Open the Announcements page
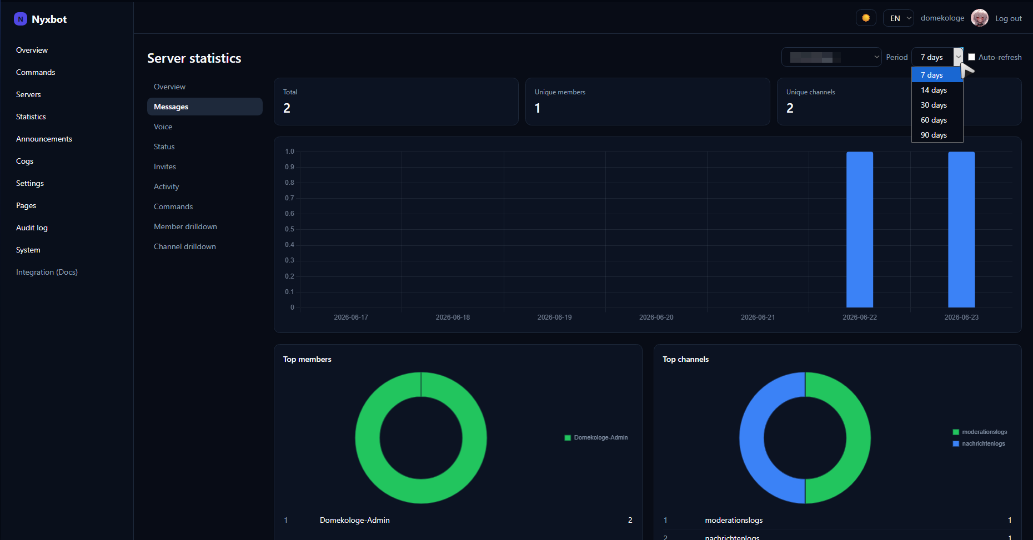The image size is (1033, 540). pos(44,139)
